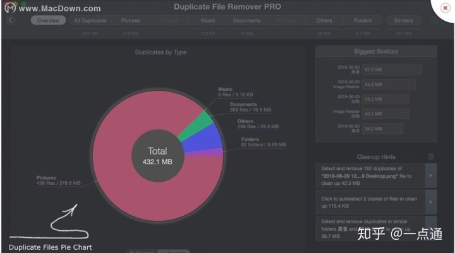Click the Total 432.1 MB chart center

(x=157, y=156)
